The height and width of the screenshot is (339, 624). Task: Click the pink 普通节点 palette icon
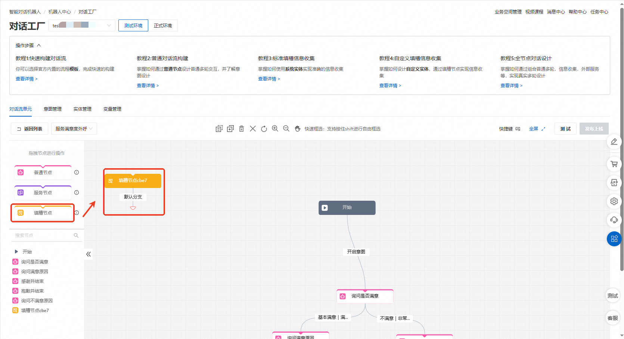coord(21,172)
